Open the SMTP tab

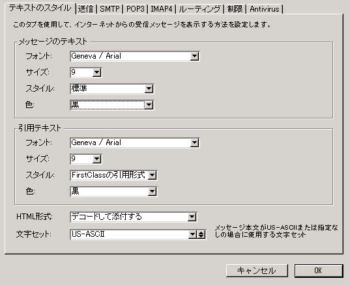pyautogui.click(x=110, y=9)
